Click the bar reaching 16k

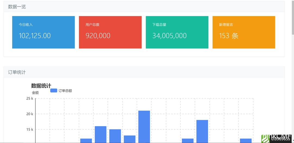100,134
